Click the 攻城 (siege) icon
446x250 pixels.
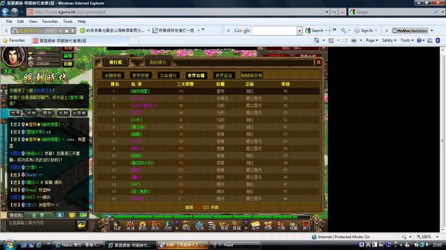point(281,225)
